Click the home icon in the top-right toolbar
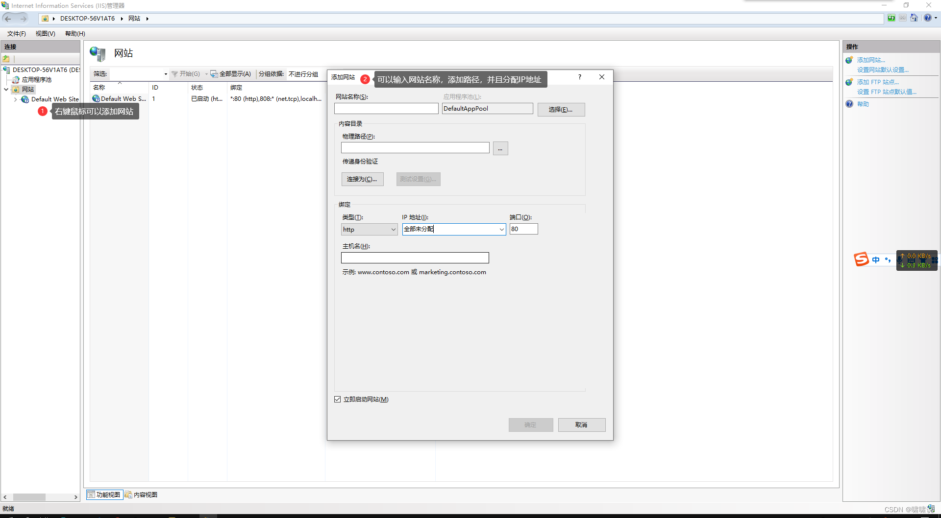The height and width of the screenshot is (518, 941). click(914, 18)
